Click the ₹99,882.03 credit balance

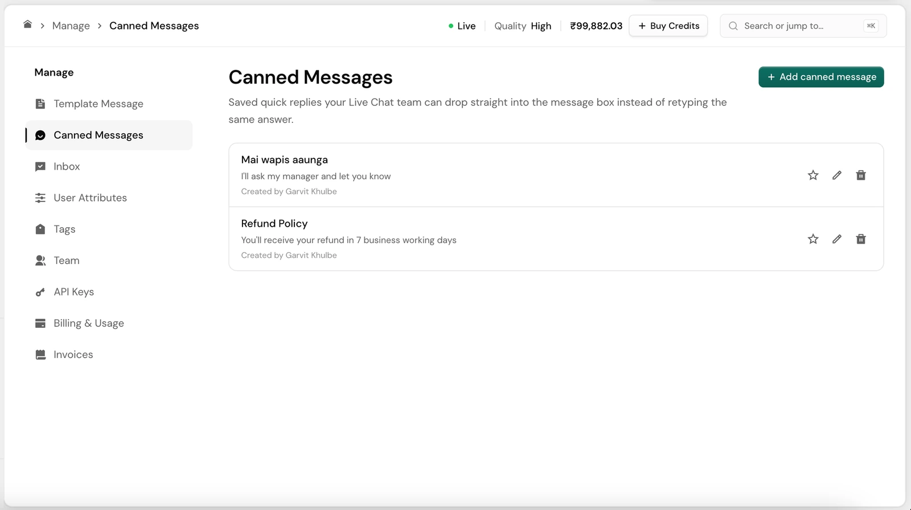coord(596,26)
